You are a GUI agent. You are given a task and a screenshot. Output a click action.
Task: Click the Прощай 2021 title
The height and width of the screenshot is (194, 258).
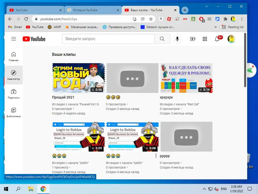click(63, 97)
